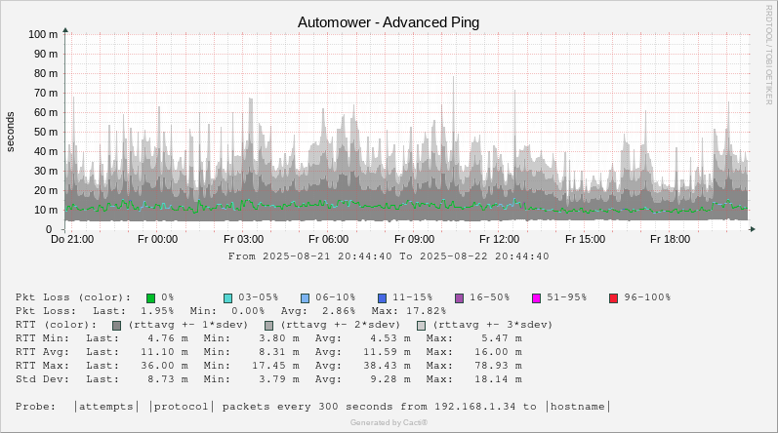Click the arrowhead at the x-axis end
778x433 pixels.
tap(753, 229)
